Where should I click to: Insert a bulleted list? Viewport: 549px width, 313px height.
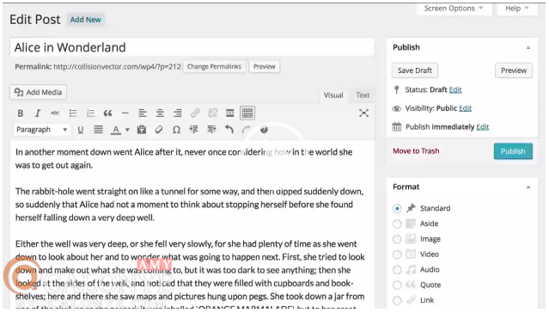[73, 114]
